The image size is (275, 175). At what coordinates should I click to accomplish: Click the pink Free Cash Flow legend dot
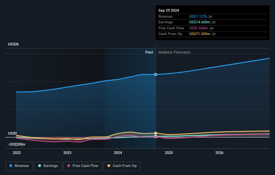69,166
